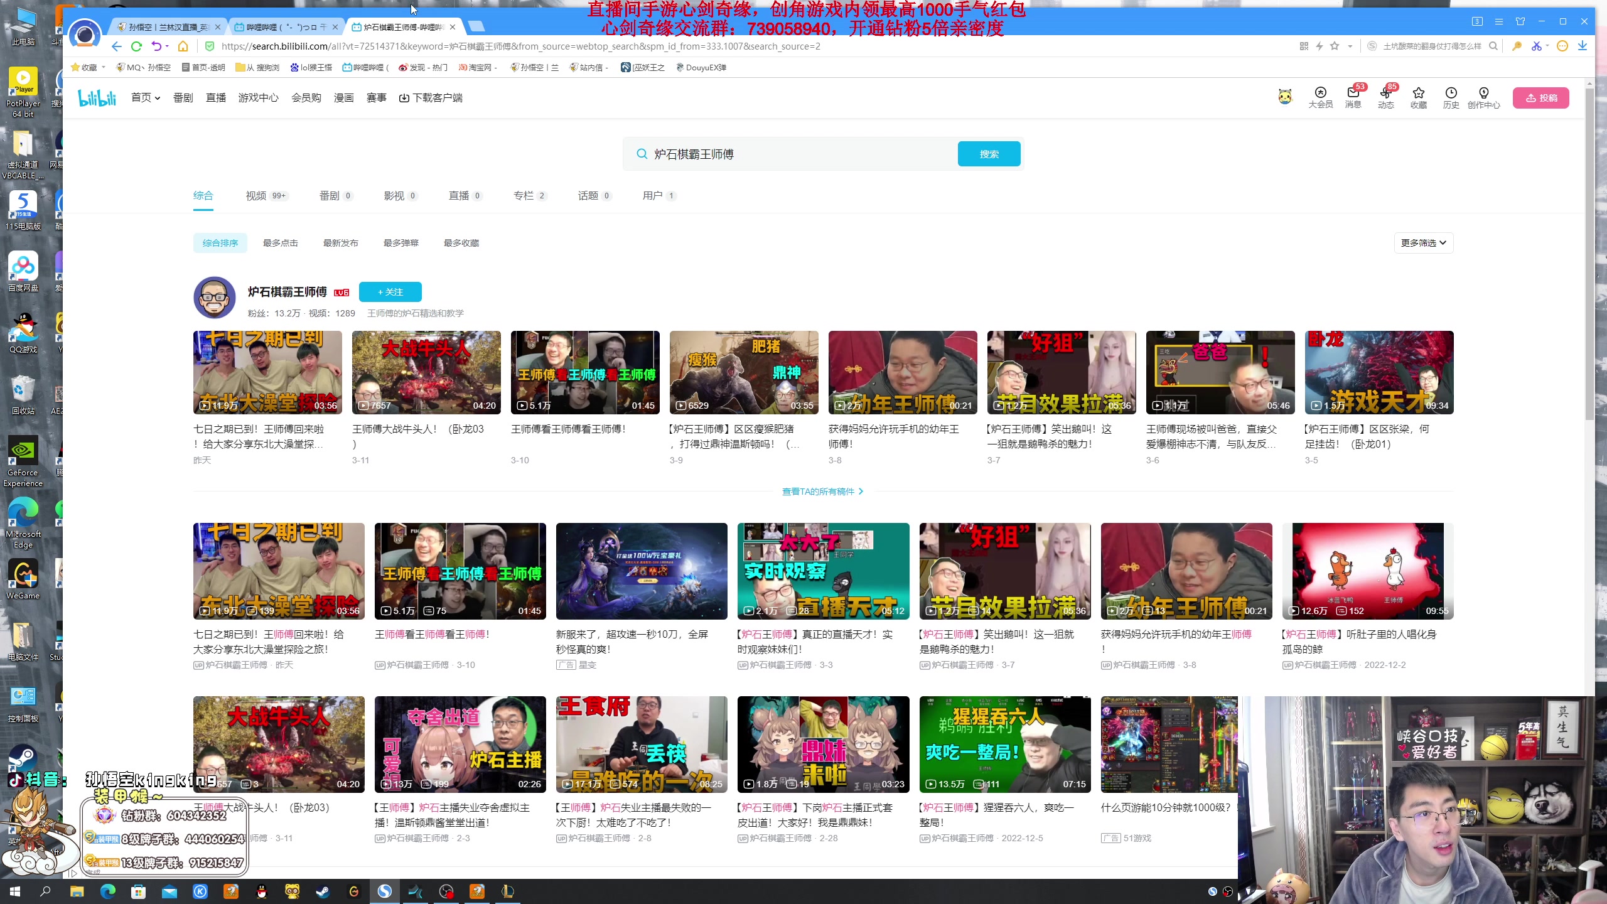Open 炉石棋霸王师傅 user name link
The height and width of the screenshot is (904, 1607).
(x=288, y=292)
